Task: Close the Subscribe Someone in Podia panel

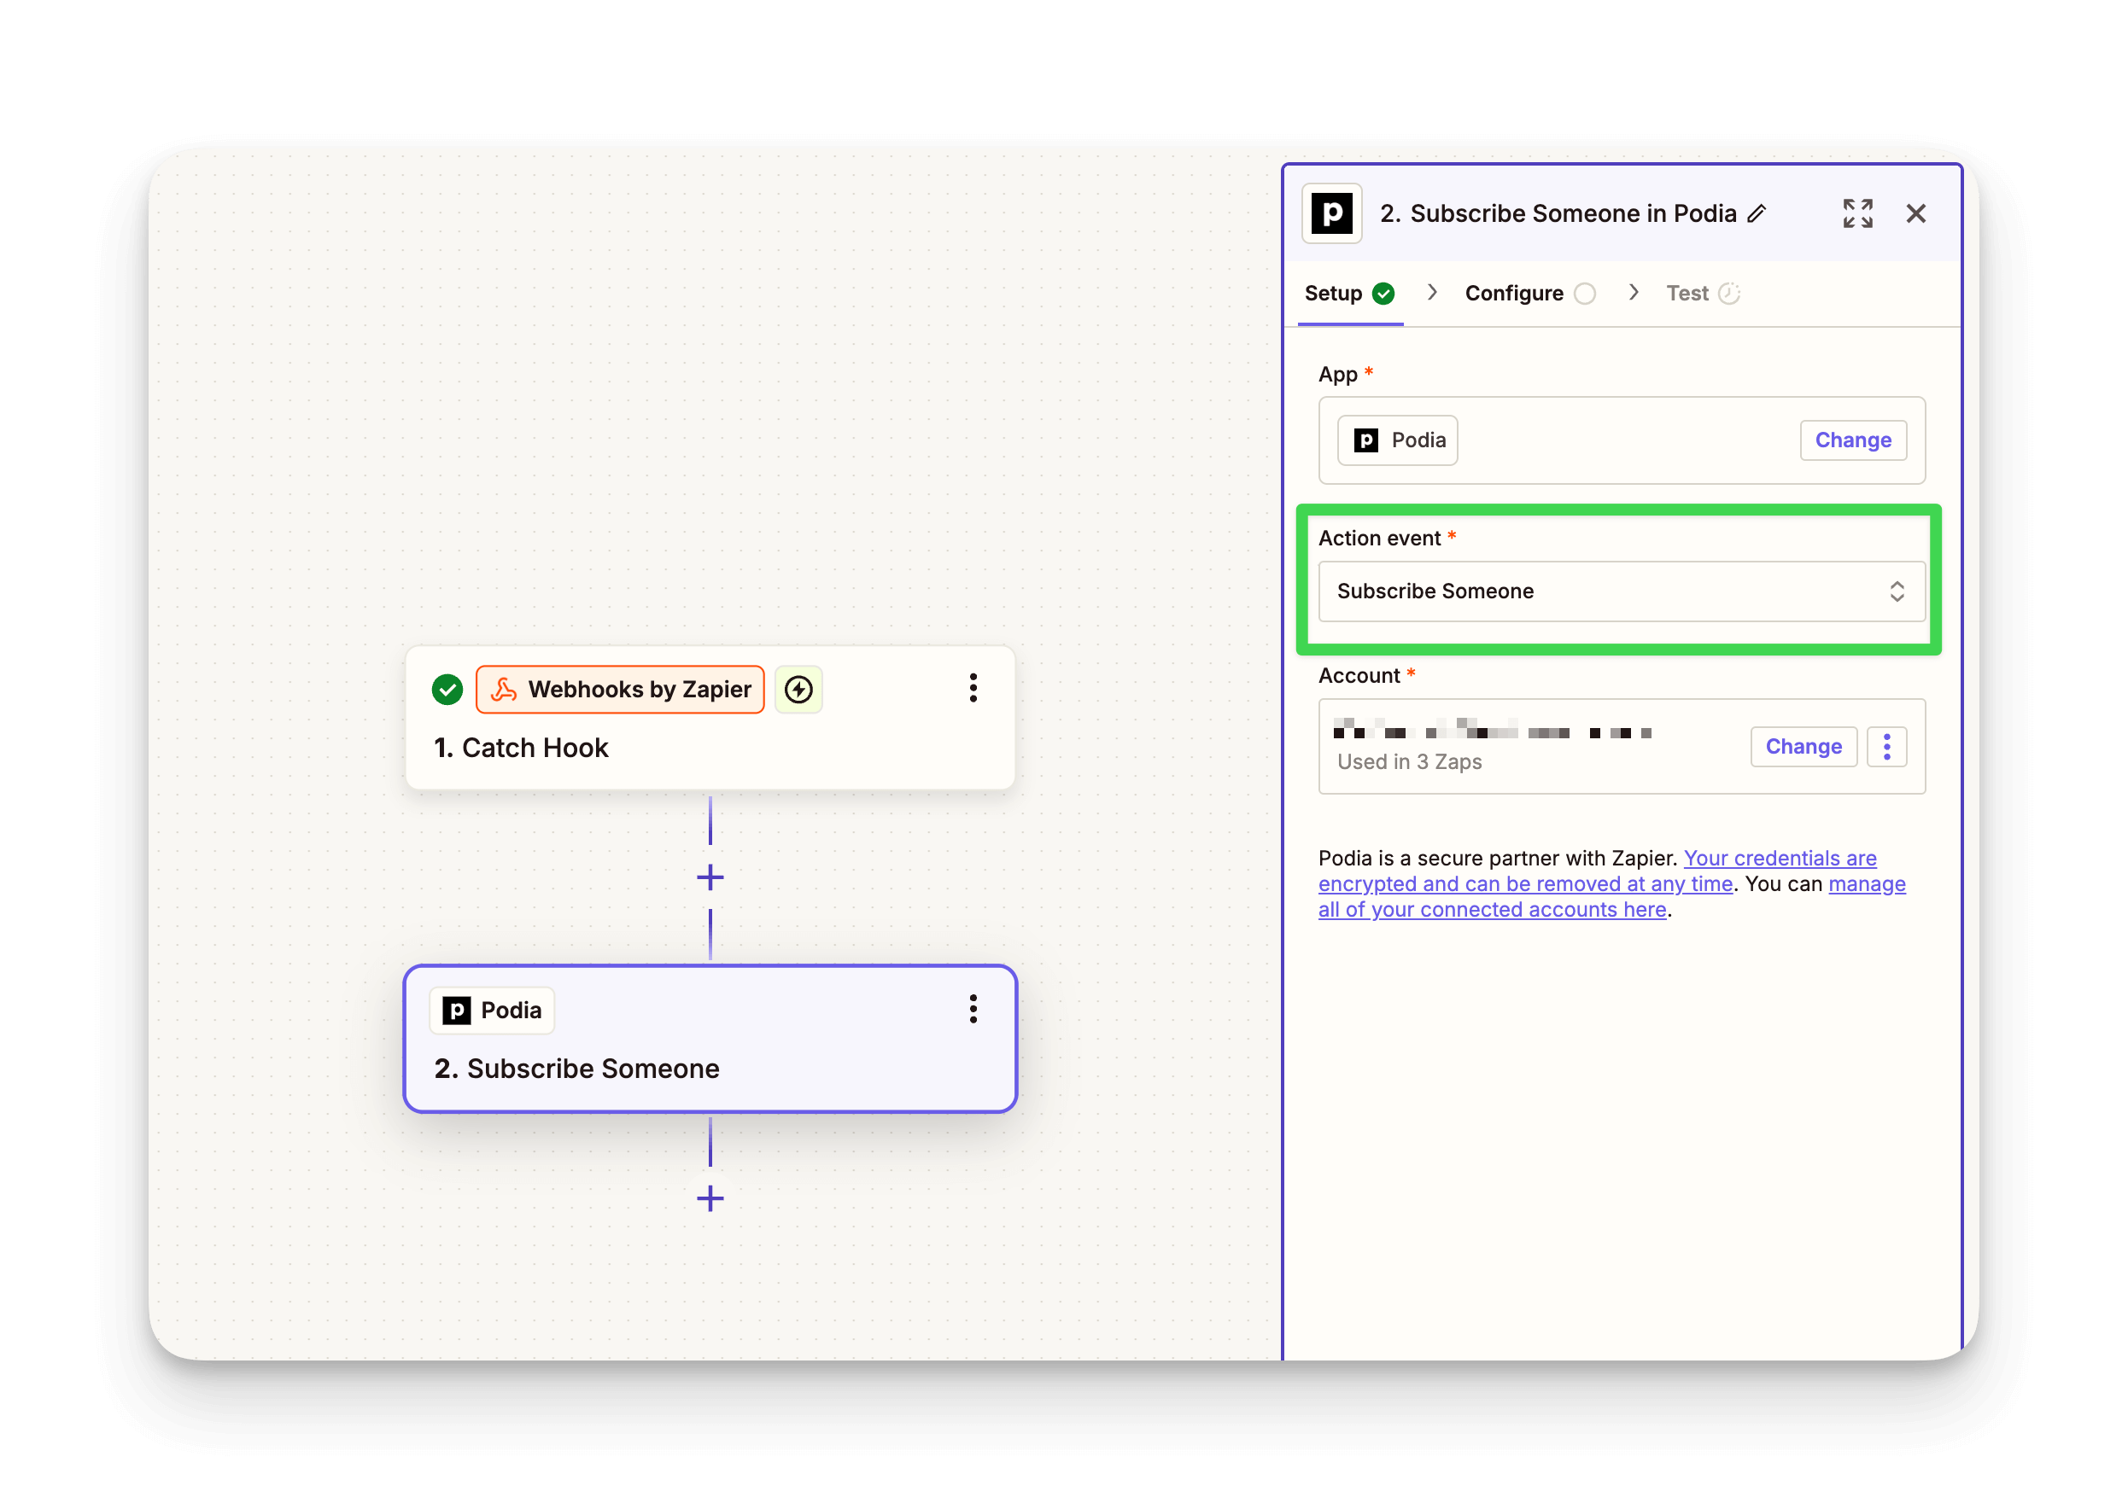Action: pos(1915,213)
